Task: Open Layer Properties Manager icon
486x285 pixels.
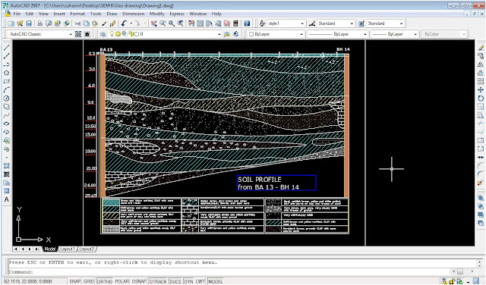Action: point(103,34)
